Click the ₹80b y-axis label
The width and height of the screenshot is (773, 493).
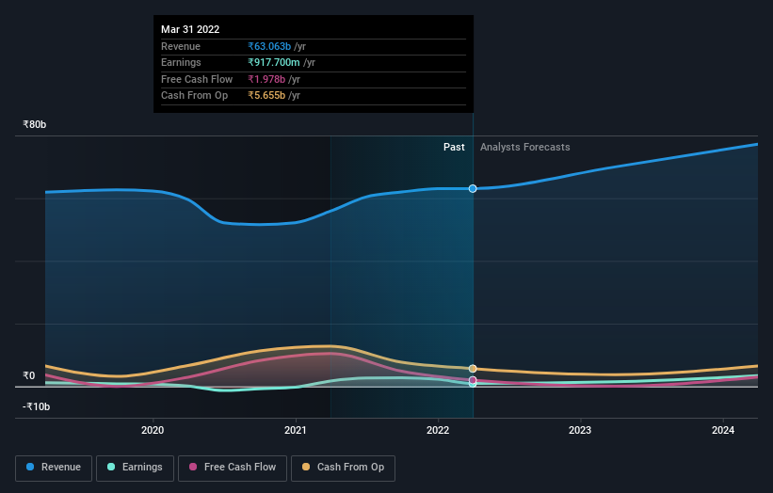pyautogui.click(x=35, y=124)
